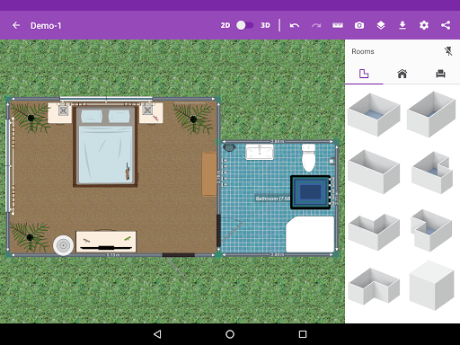Choose the L-shaped open room template

(x=374, y=286)
